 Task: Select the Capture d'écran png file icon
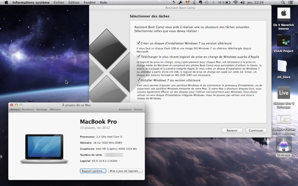coord(283,119)
